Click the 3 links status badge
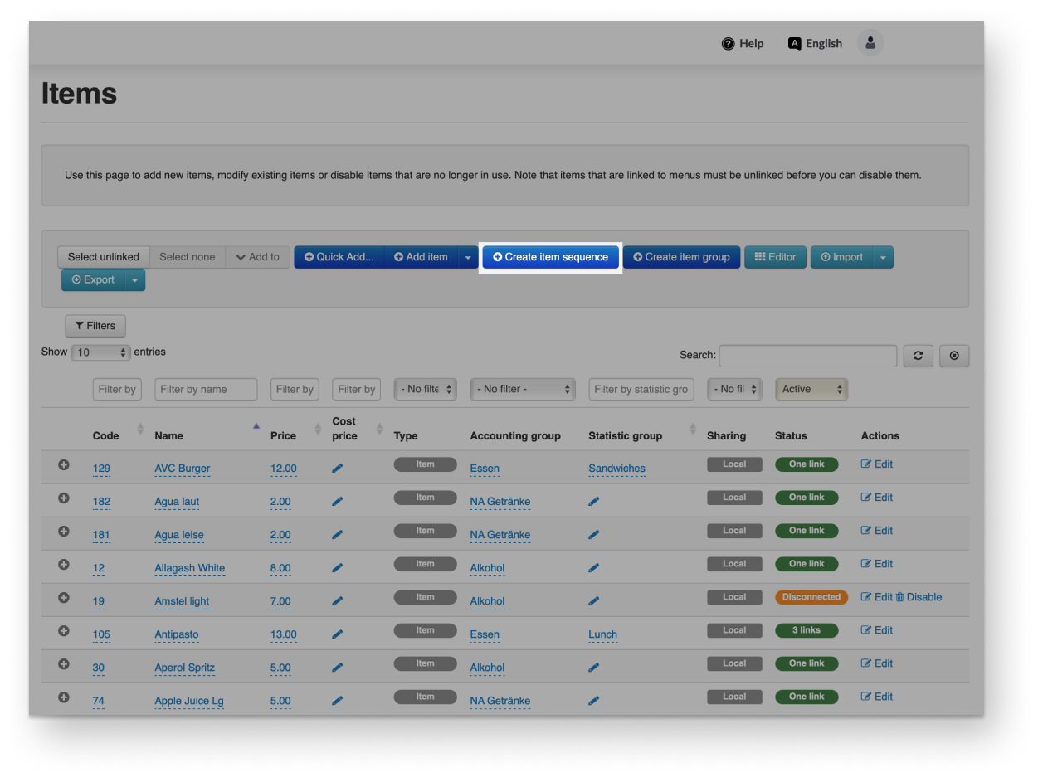The height and width of the screenshot is (777, 1038). tap(807, 630)
